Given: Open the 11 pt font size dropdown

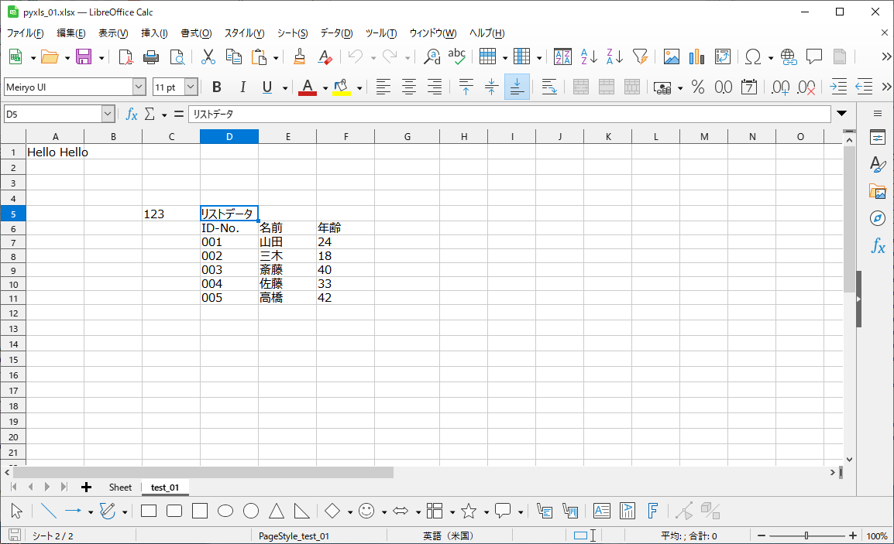Looking at the screenshot, I should (191, 87).
